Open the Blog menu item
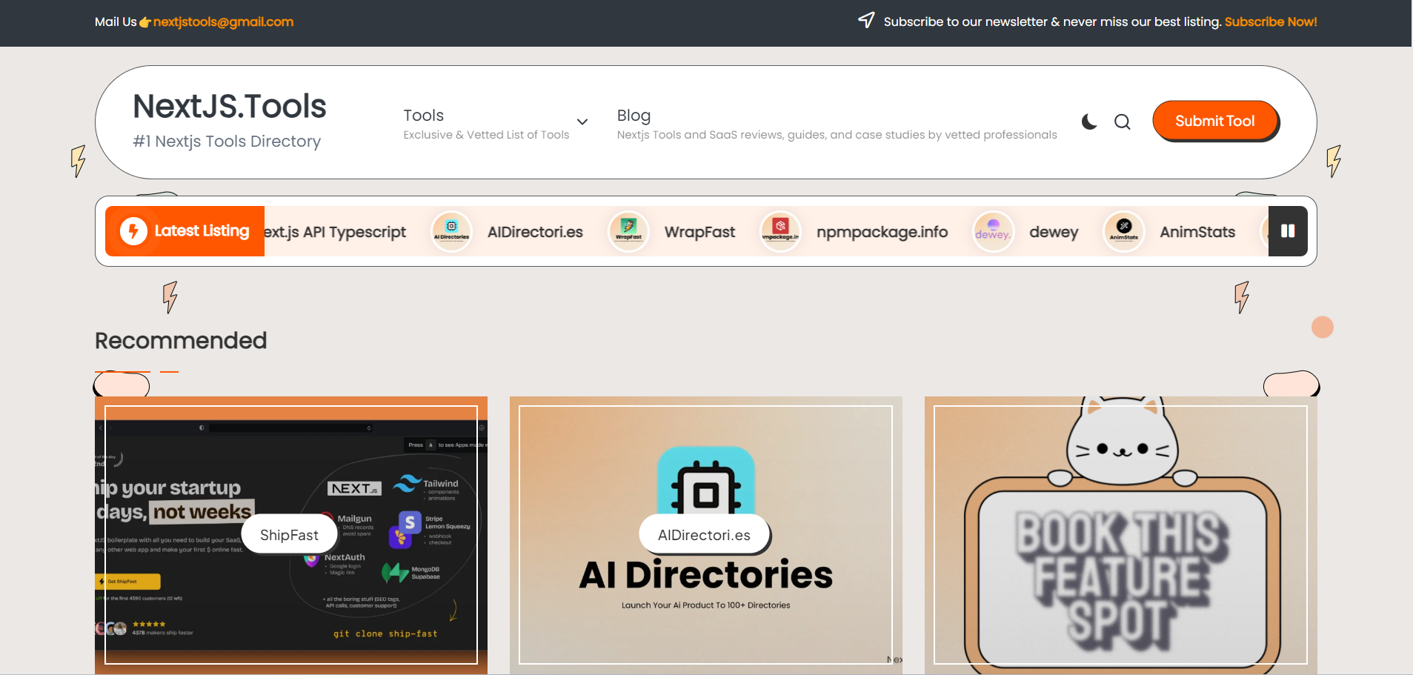 tap(634, 116)
